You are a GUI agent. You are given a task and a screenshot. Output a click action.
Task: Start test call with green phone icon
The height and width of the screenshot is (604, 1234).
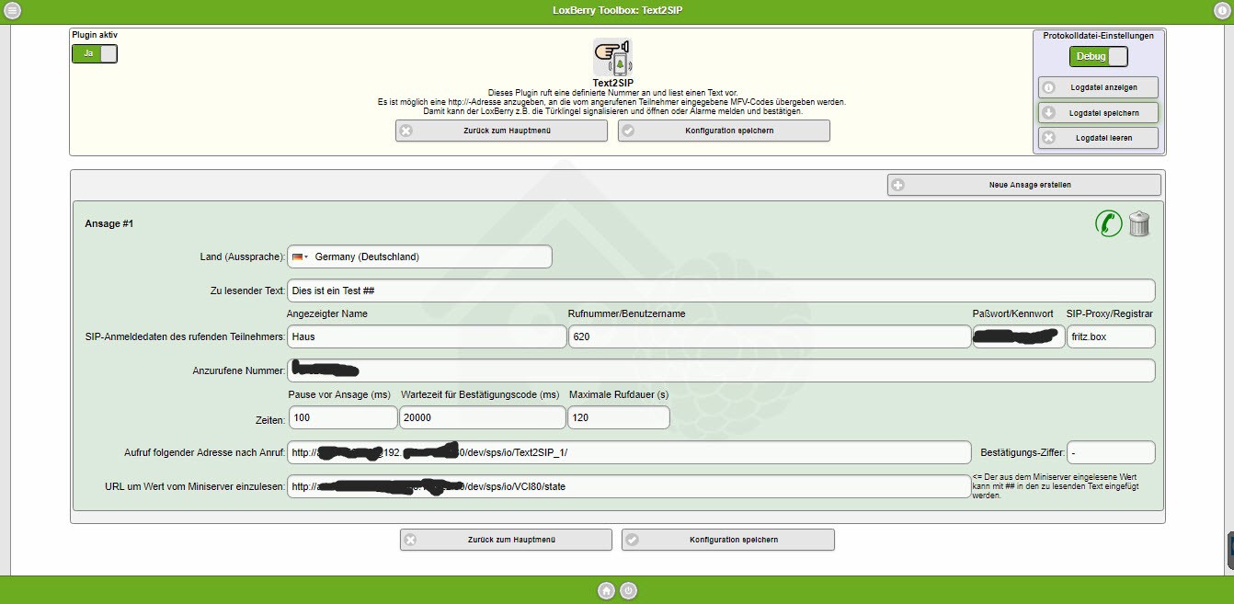pyautogui.click(x=1109, y=223)
